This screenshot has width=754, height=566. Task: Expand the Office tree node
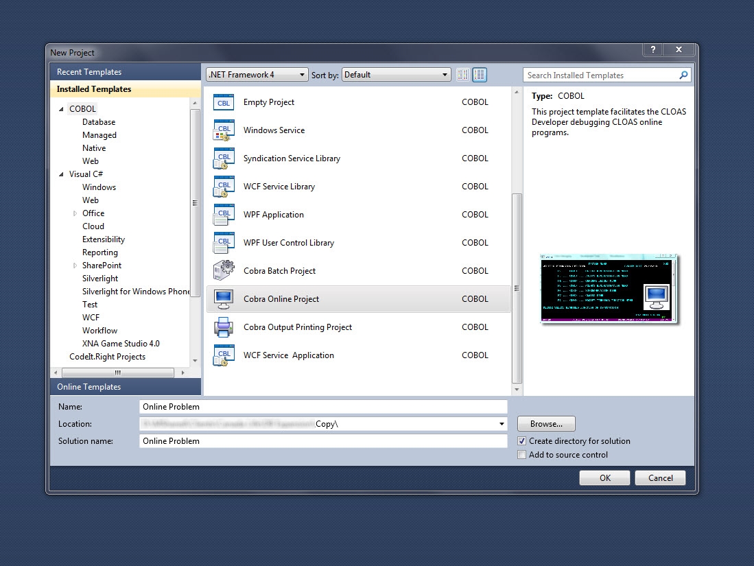(75, 213)
